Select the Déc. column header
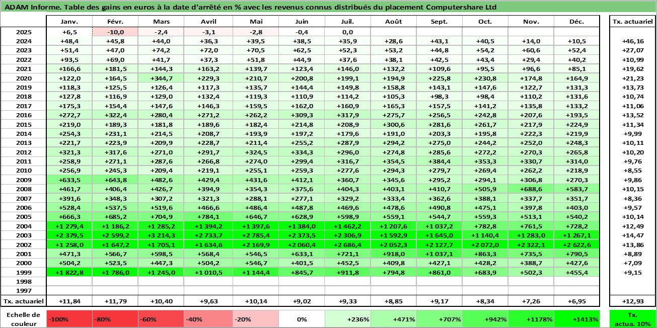 pyautogui.click(x=577, y=22)
